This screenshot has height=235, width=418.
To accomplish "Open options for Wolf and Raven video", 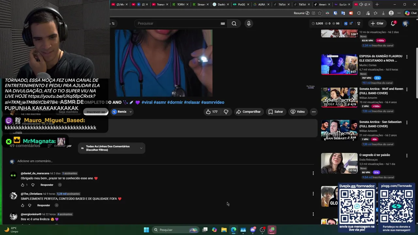I will [x=407, y=89].
